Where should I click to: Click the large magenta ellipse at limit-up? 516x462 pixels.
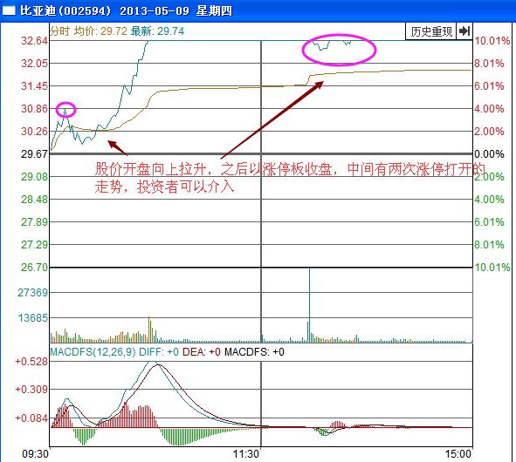click(x=339, y=50)
